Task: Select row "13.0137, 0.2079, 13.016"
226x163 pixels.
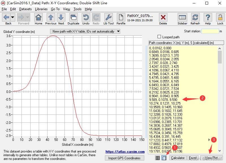Action: coord(165,118)
